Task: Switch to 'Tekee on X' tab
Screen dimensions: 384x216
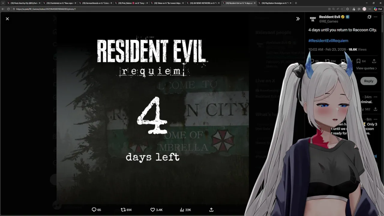Action: 167,3
